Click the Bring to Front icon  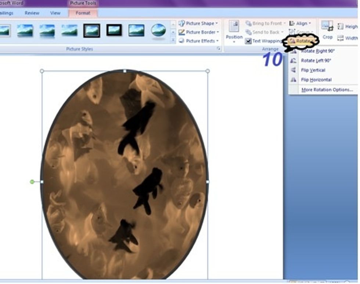coord(249,24)
